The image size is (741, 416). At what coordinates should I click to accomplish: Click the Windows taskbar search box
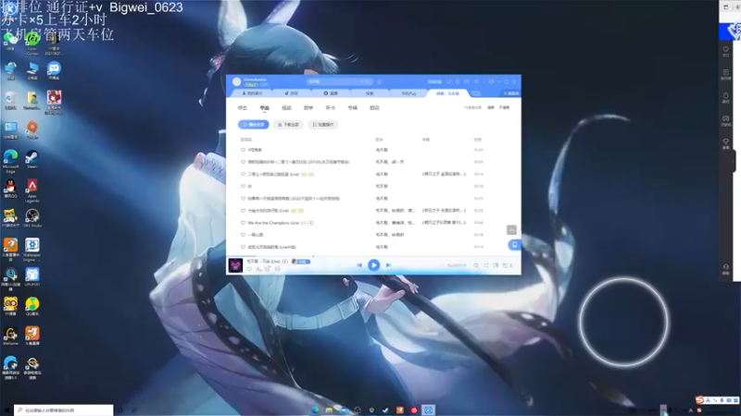[64, 410]
